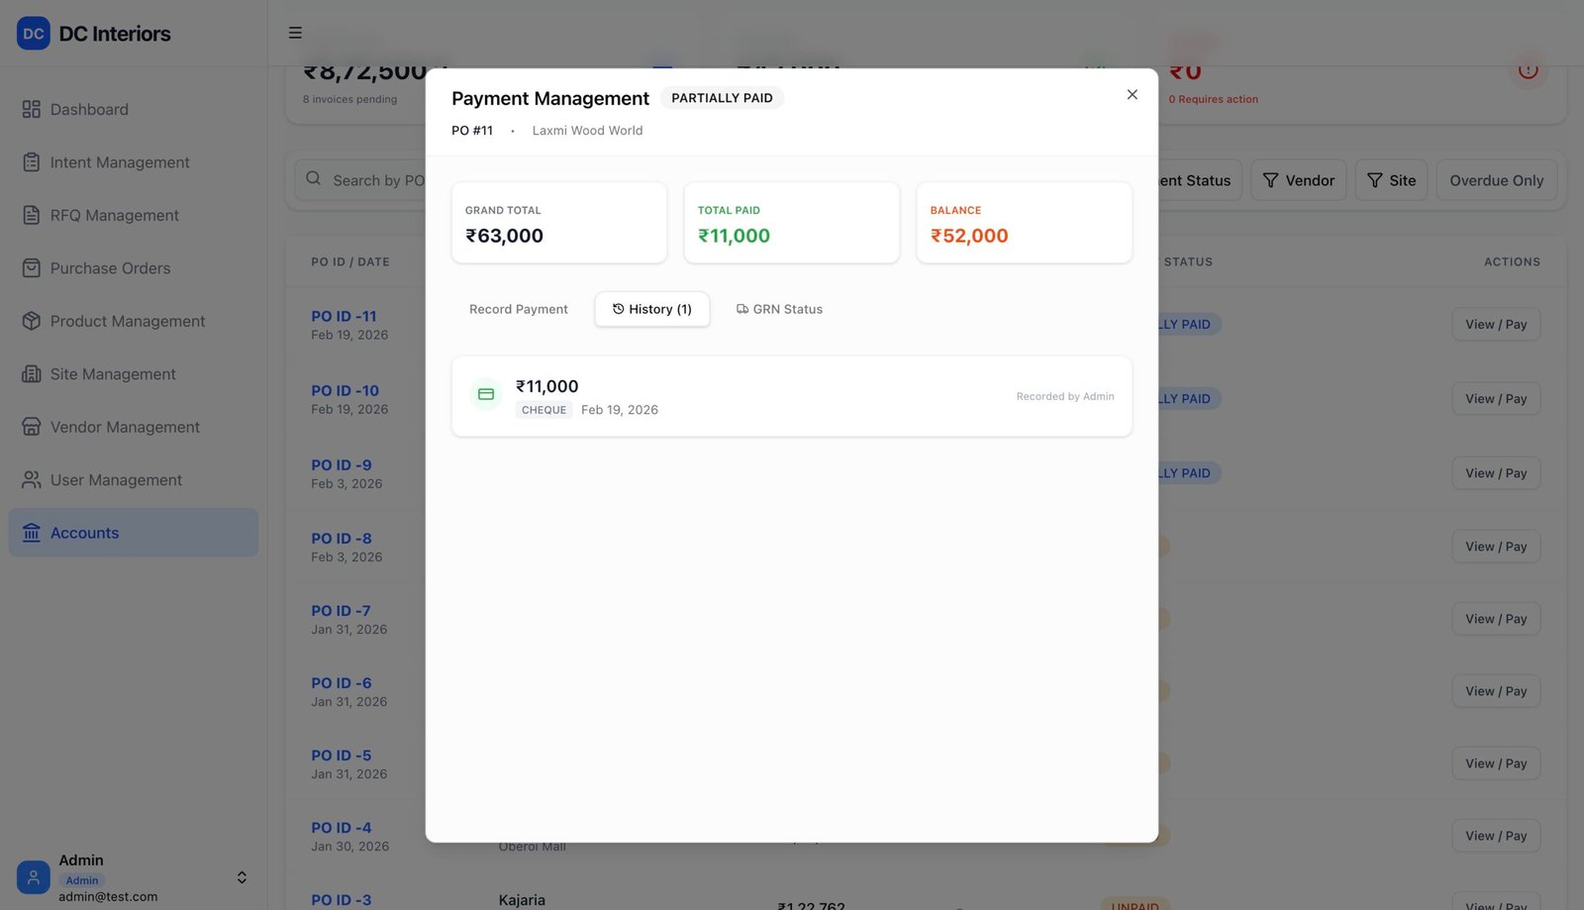Select Accounts in sidebar
This screenshot has width=1584, height=910.
[84, 534]
